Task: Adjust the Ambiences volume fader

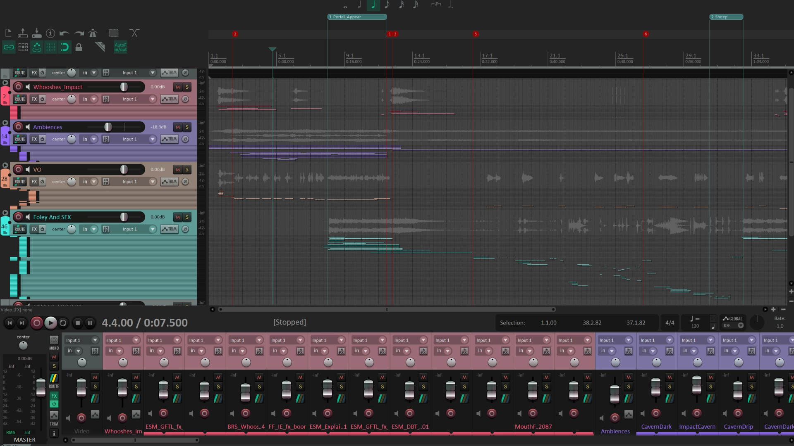Action: pyautogui.click(x=108, y=127)
